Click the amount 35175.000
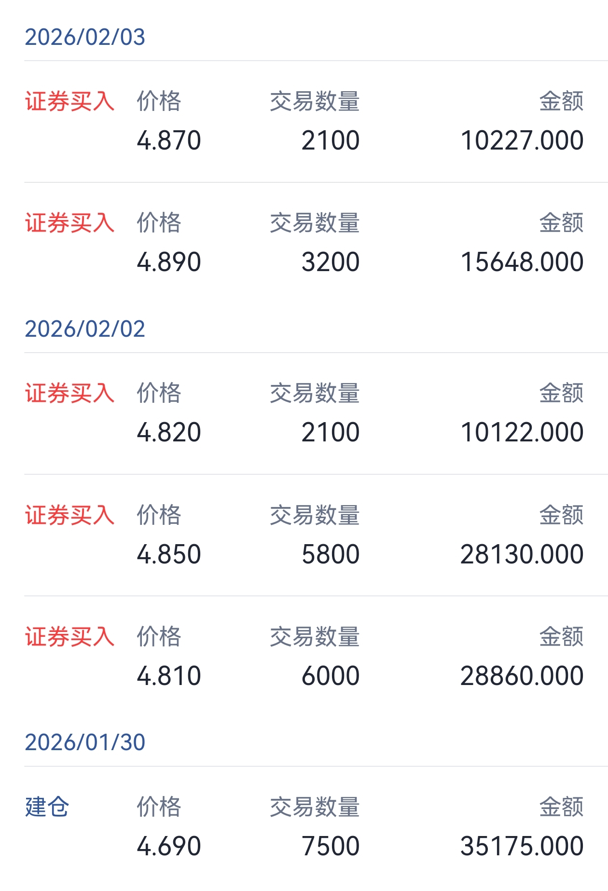 point(522,846)
